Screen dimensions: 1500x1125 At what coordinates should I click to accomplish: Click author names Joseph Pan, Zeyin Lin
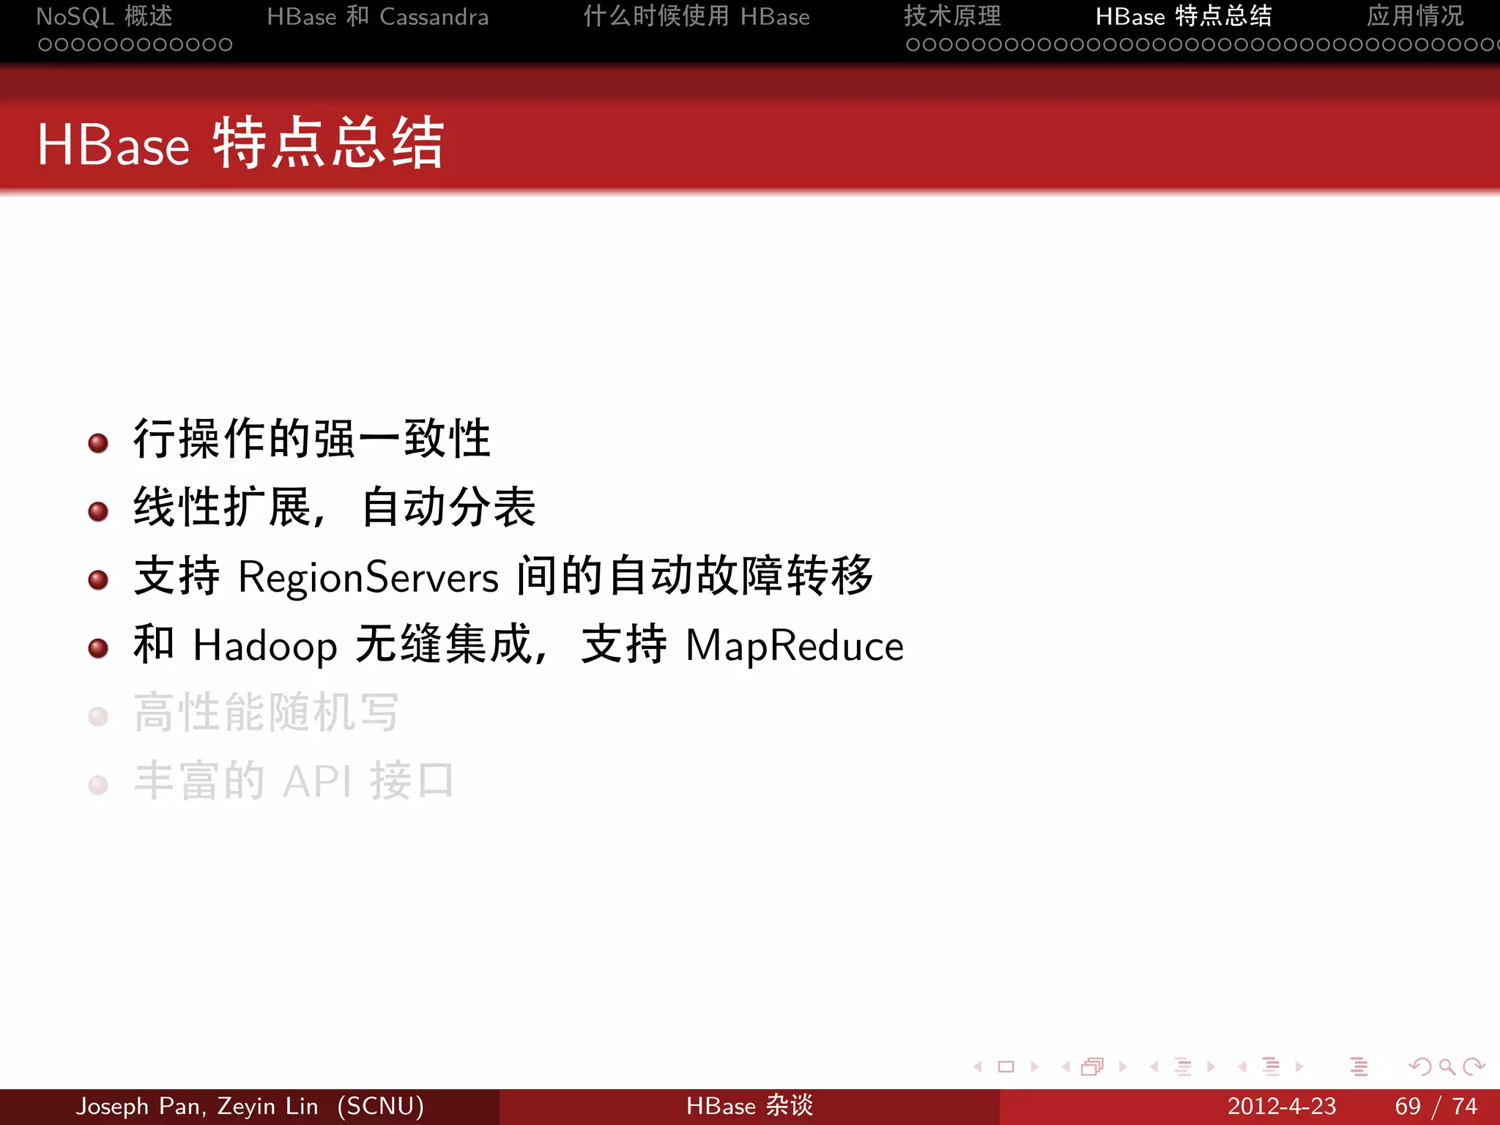point(197,1106)
